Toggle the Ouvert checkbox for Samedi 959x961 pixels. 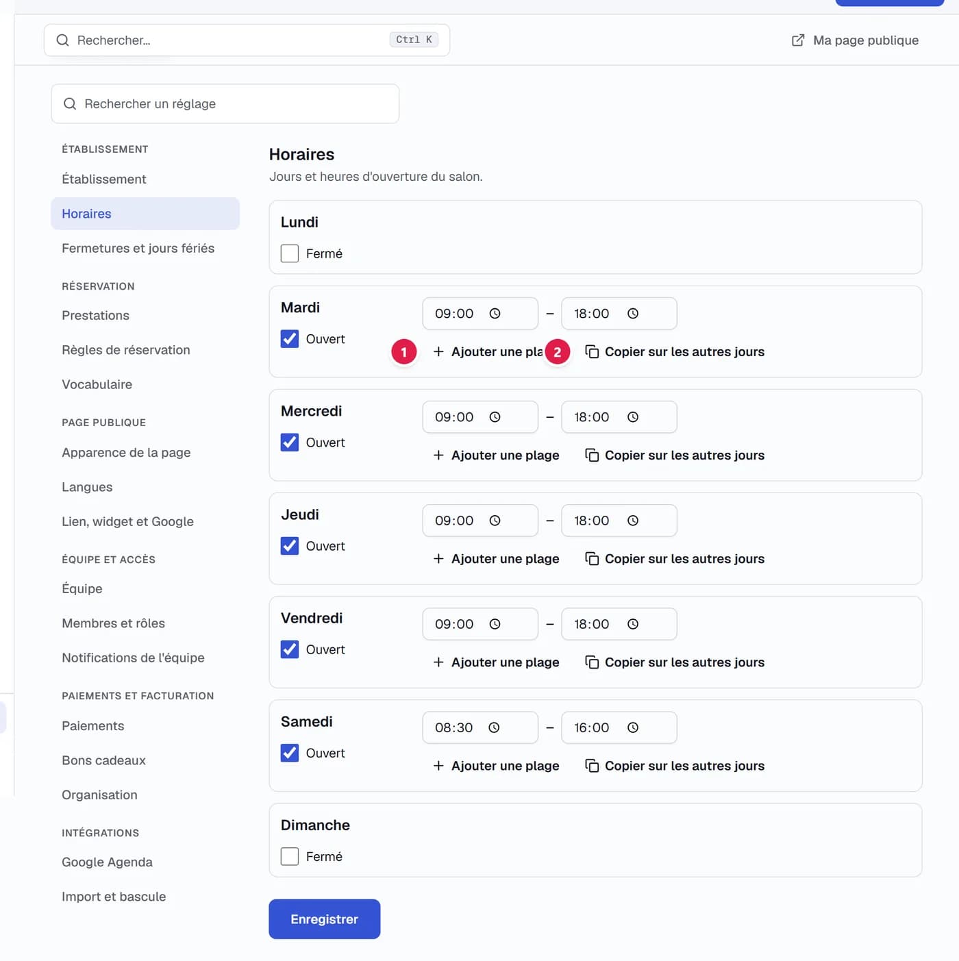pos(290,753)
